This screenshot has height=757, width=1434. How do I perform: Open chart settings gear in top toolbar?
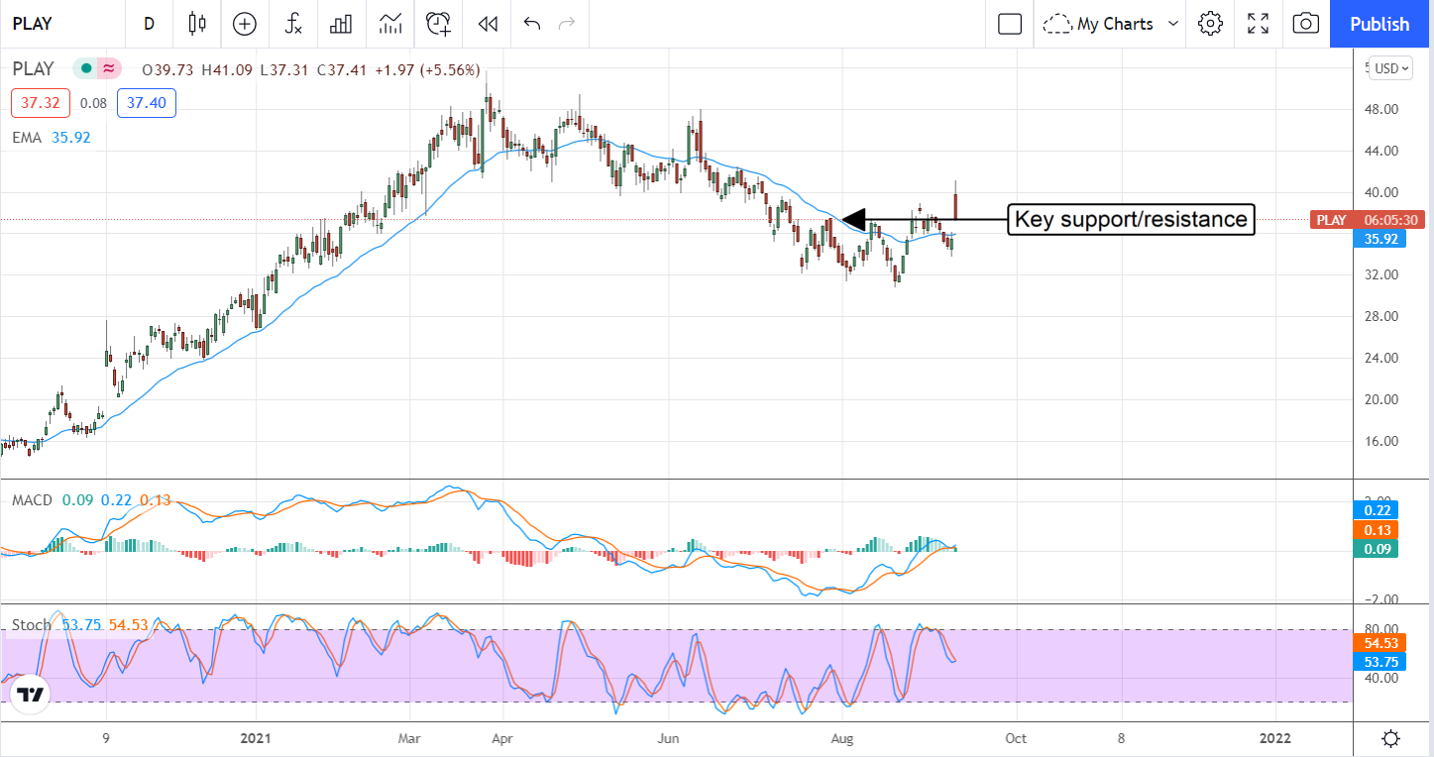coord(1210,24)
